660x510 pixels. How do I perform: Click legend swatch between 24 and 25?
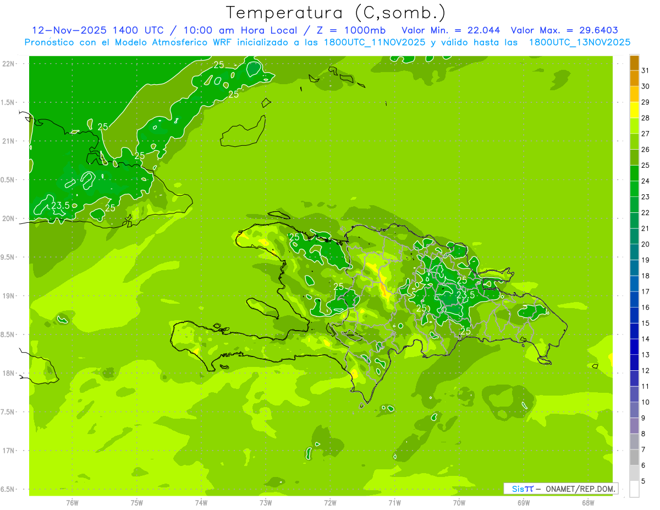click(634, 173)
